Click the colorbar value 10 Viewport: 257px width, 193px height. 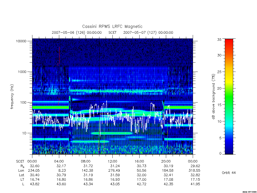pos(219,121)
